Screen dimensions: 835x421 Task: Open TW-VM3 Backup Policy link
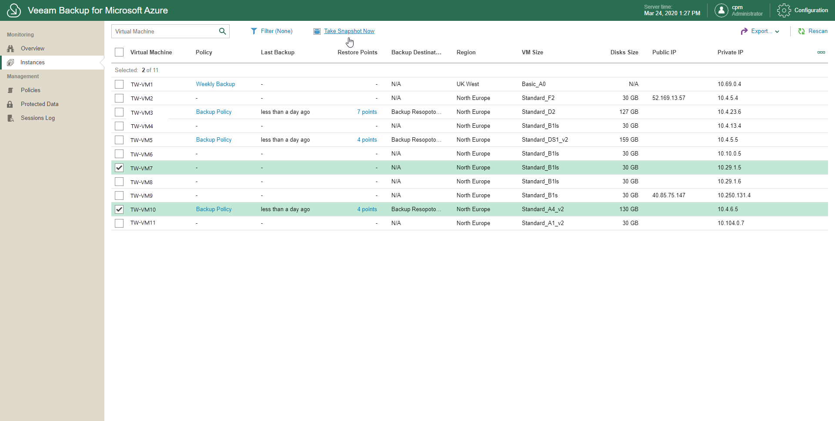tap(214, 112)
